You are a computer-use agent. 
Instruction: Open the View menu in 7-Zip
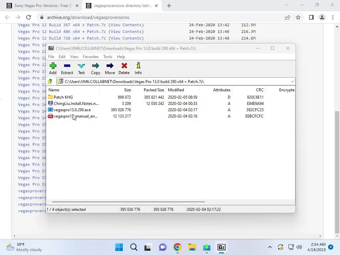[74, 56]
